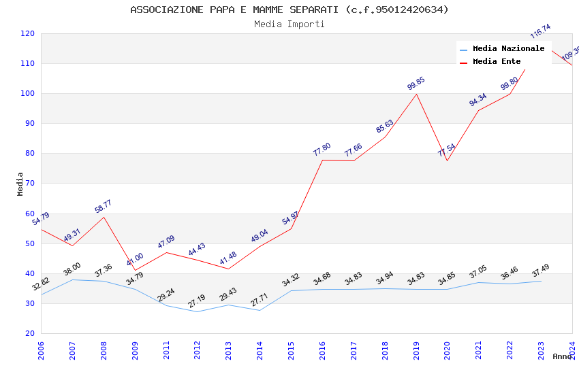The height and width of the screenshot is (374, 579).
Task: Click the 36.46 national average label
Action: coord(510,273)
